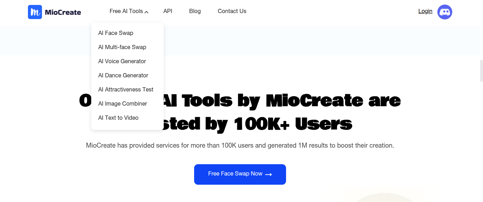Click the MioCreate logo icon
Image resolution: width=483 pixels, height=202 pixels.
click(x=35, y=12)
